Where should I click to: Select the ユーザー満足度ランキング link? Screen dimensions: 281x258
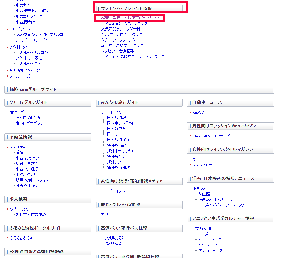pos(122,45)
